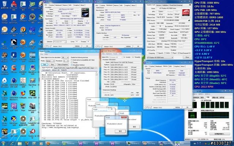
Task: Toggle CUDA checkbox in GPU-Z
Action: (x=165, y=53)
